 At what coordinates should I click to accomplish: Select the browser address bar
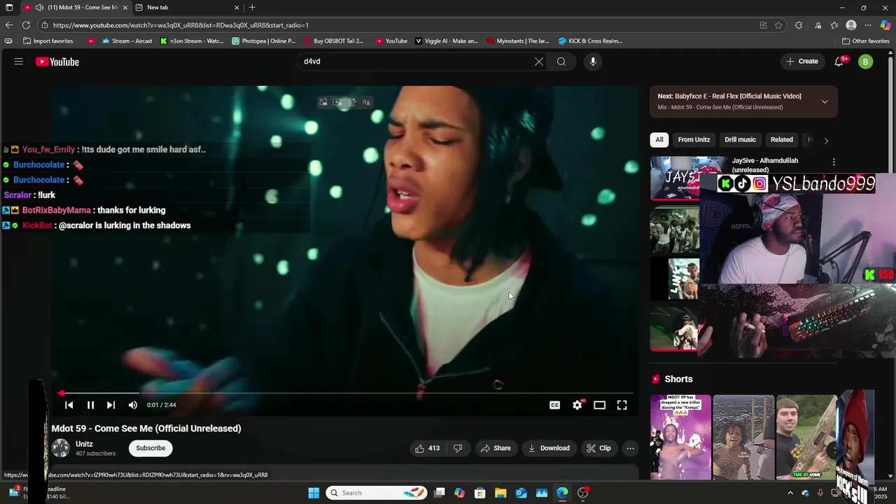399,25
